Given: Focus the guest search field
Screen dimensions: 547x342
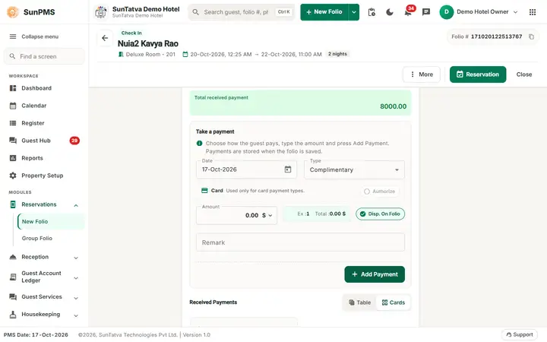Looking at the screenshot, I should pyautogui.click(x=242, y=12).
